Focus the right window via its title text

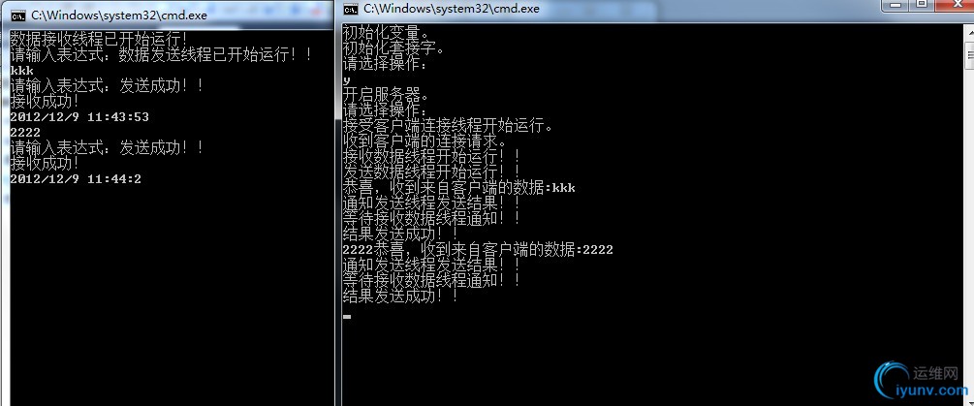point(452,9)
